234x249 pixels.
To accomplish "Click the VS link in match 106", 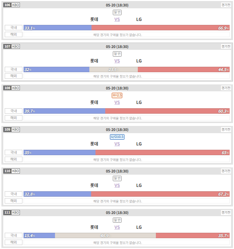I will [x=117, y=19].
